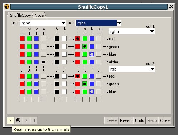
Task: Select in 2 blue for out 2 blue
Action: coord(92,92)
